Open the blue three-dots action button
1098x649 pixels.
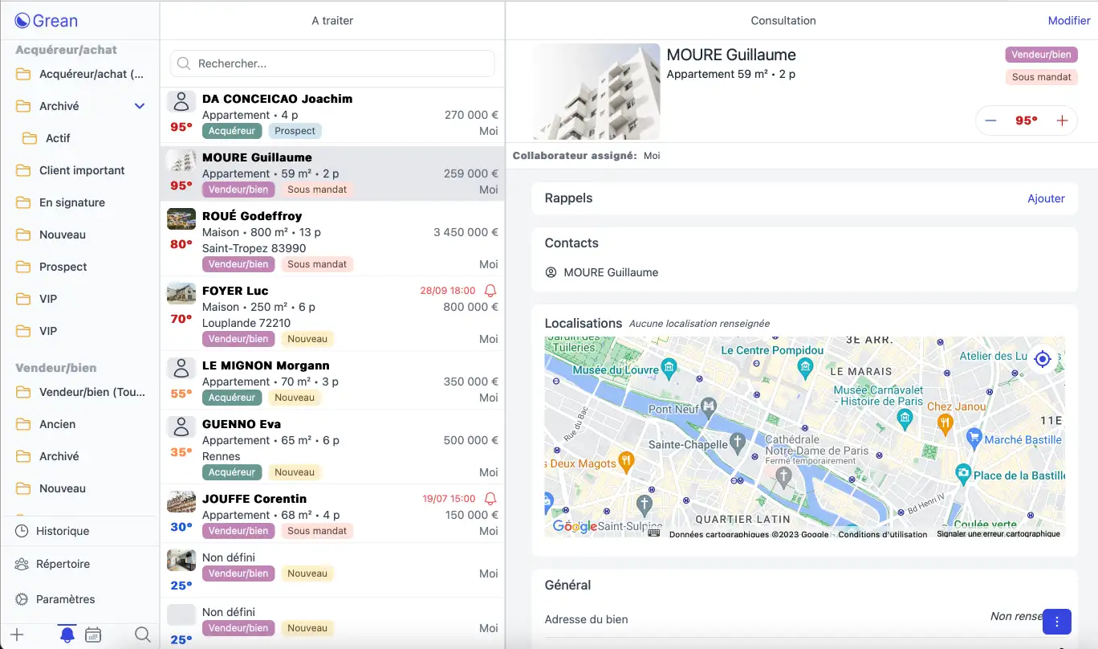pyautogui.click(x=1057, y=621)
